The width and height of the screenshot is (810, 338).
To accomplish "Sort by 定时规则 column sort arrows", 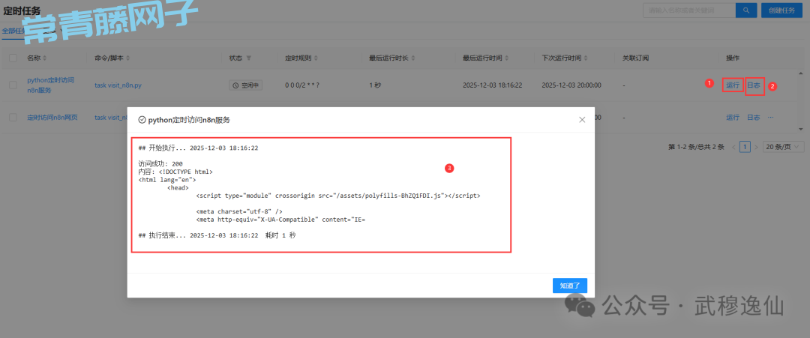I will (316, 58).
